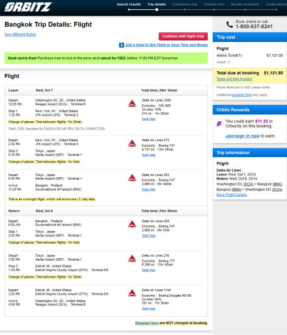
Task: Click Join/sign in now link
Action: [243, 136]
